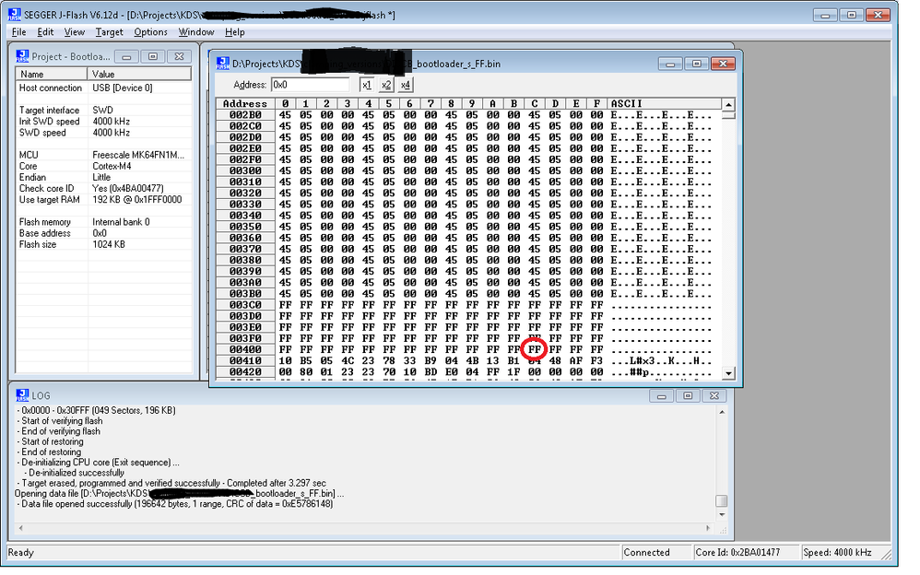This screenshot has height=575, width=920.
Task: Open the Edit menu
Action: 45,32
